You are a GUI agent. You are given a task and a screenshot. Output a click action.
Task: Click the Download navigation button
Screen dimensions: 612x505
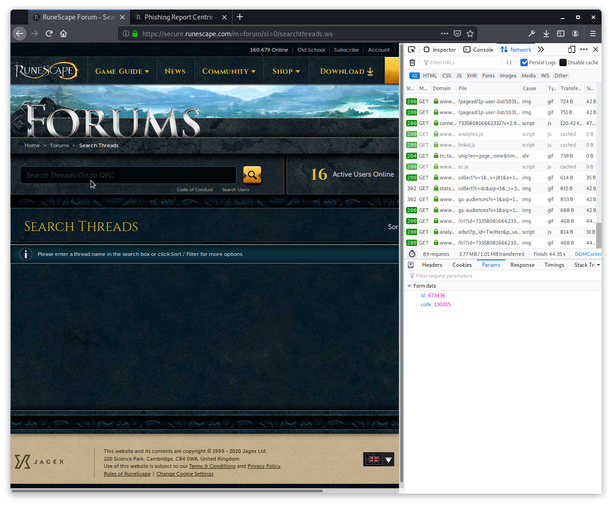346,71
